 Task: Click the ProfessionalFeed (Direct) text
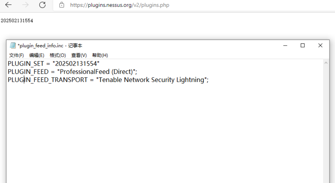tap(96, 72)
